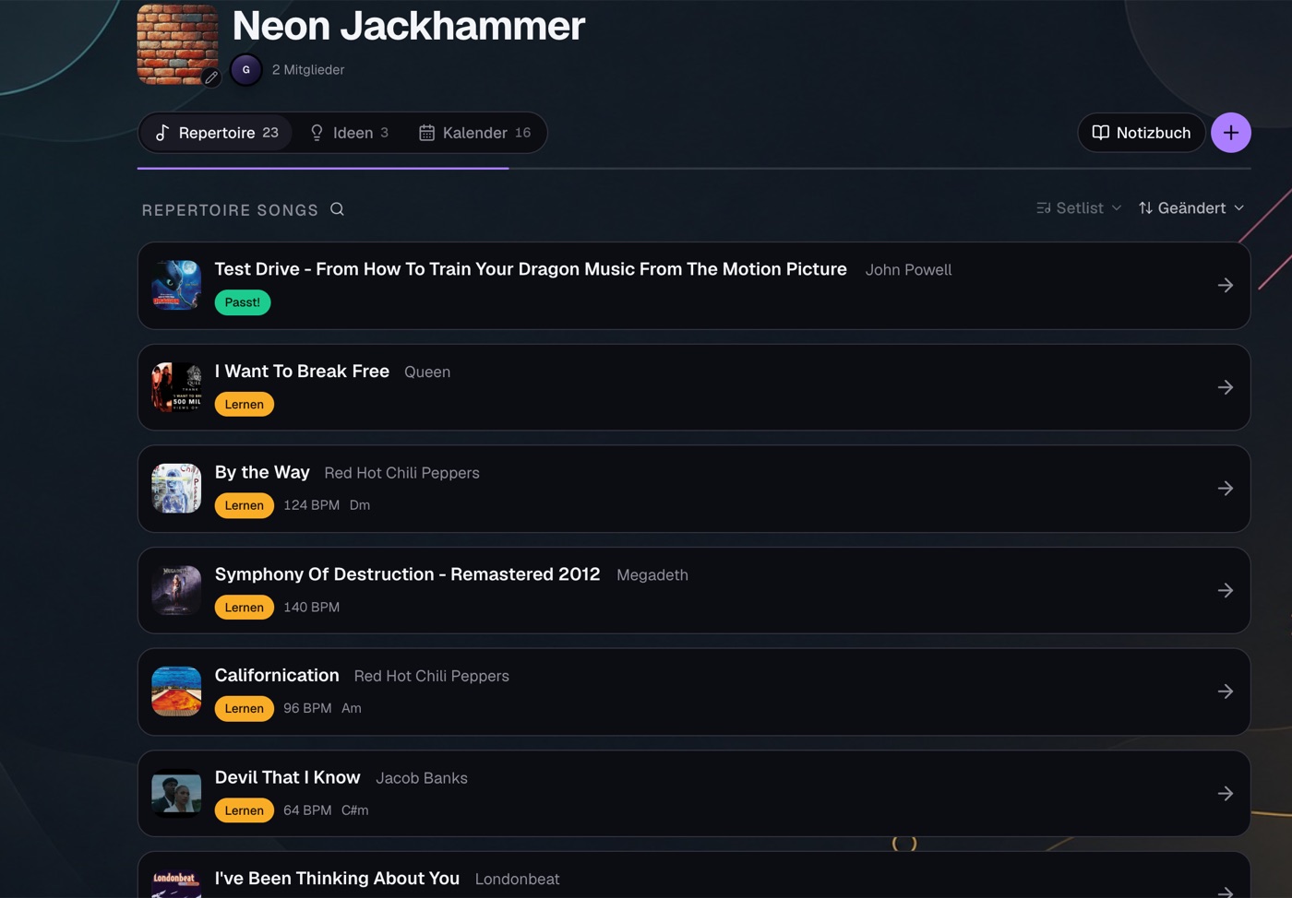This screenshot has height=898, width=1292.
Task: Click arrow on Devil That I Know row
Action: [1225, 793]
